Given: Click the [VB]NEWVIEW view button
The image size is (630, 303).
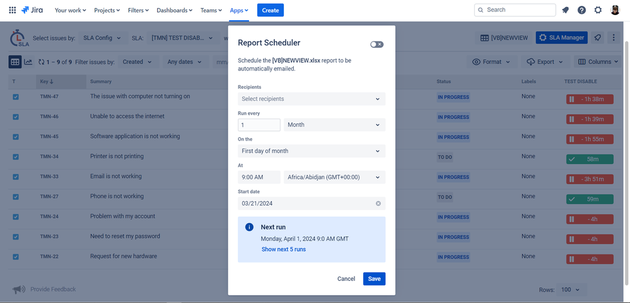Looking at the screenshot, I should click(x=504, y=38).
